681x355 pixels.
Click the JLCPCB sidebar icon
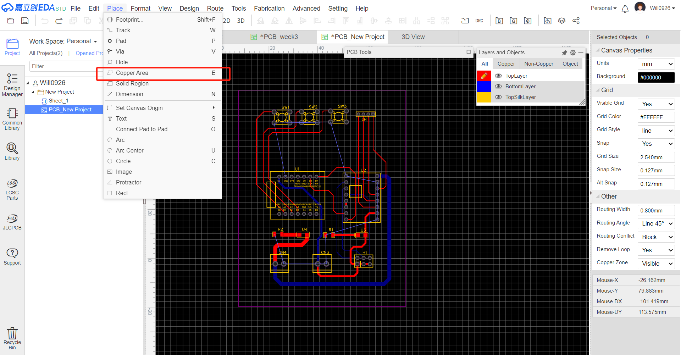point(12,222)
